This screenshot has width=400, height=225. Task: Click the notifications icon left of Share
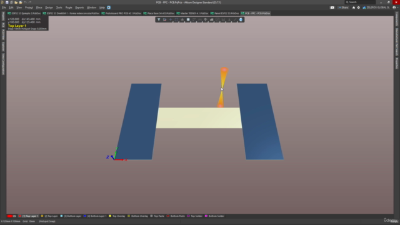point(332,7)
